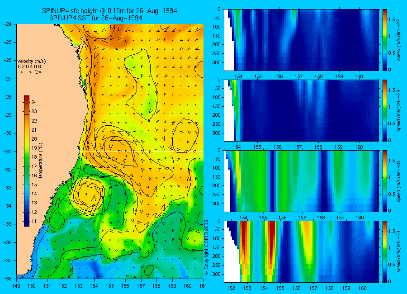The image size is (407, 294).
Task: Click the '157' longitude label below the map
Action: 141,286
